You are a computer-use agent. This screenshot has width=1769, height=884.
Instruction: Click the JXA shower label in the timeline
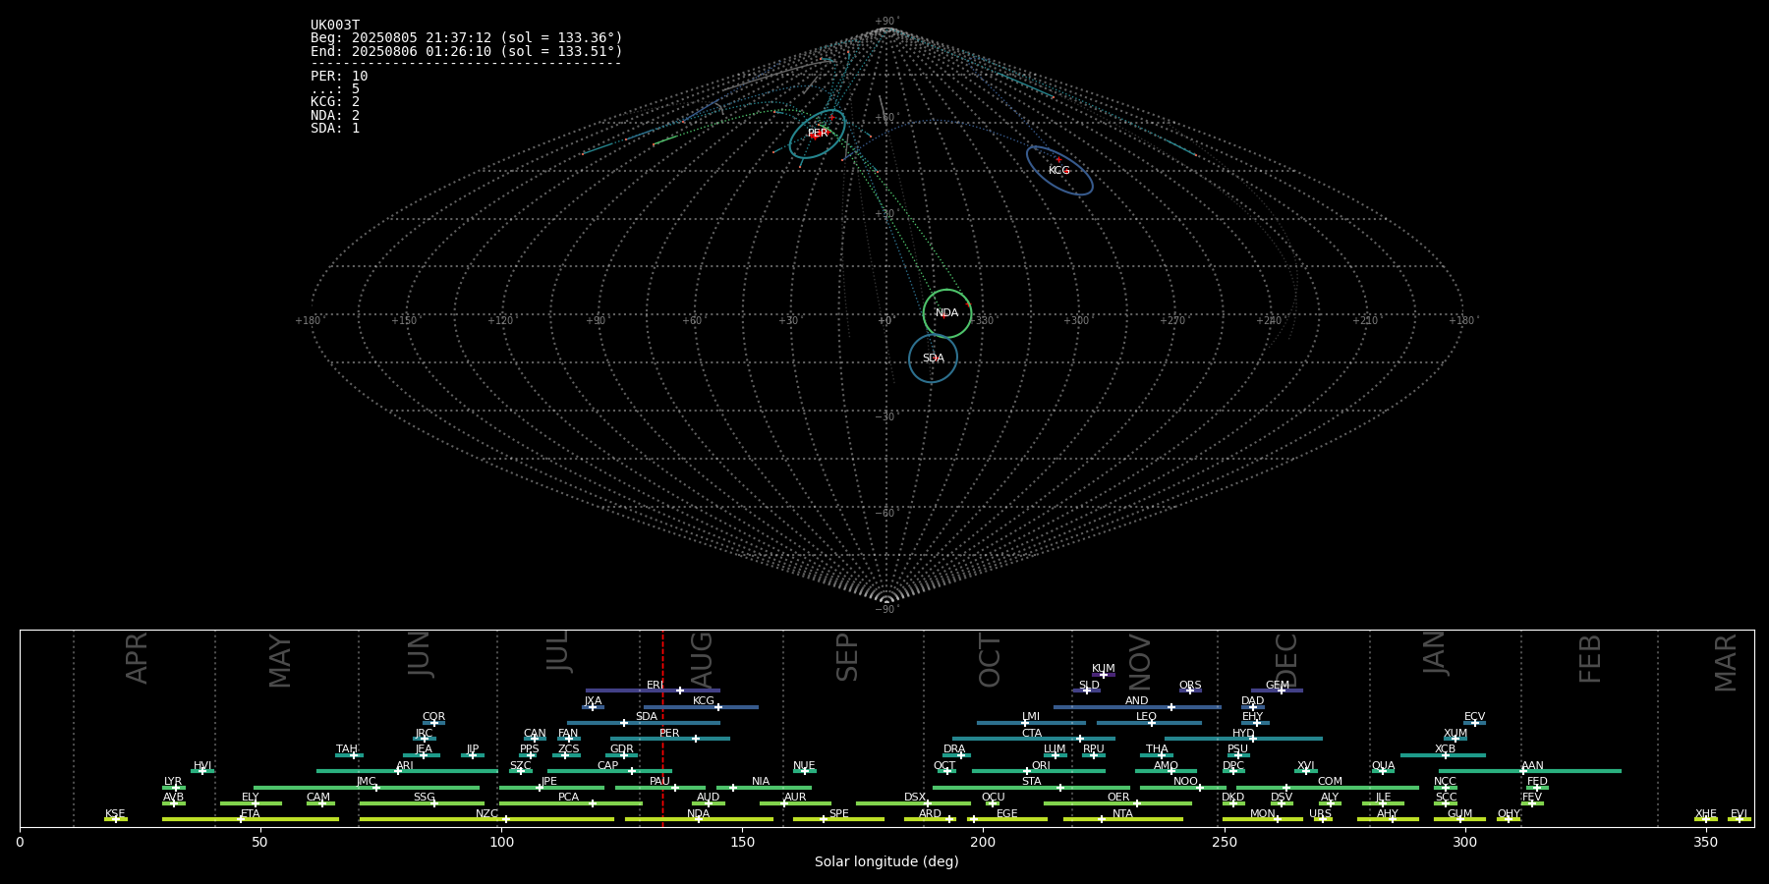click(593, 701)
